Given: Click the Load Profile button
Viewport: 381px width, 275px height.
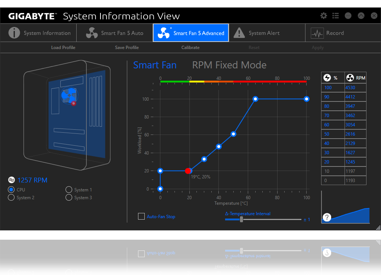Looking at the screenshot, I should pos(63,48).
